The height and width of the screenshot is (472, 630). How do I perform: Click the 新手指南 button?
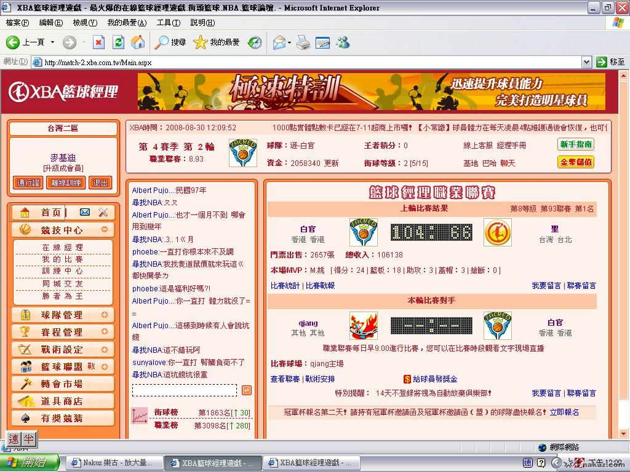(x=576, y=145)
